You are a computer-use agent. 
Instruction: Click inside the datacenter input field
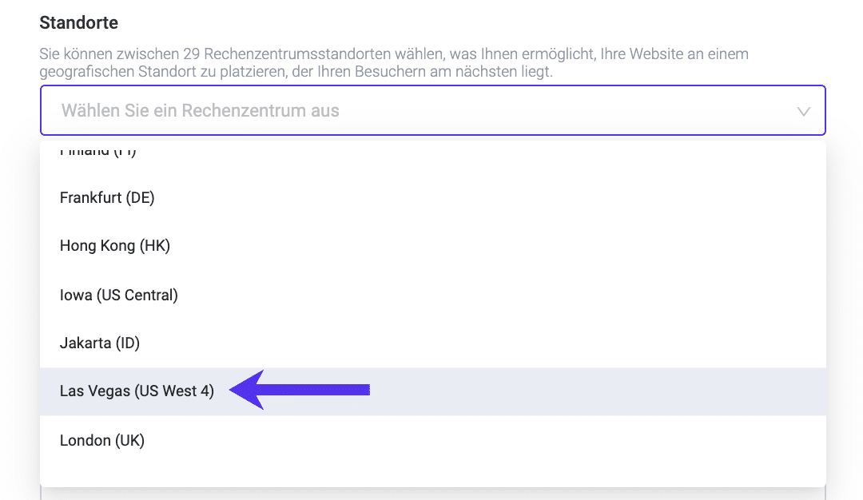click(320, 110)
